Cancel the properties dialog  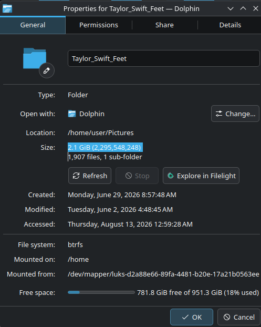(239, 317)
